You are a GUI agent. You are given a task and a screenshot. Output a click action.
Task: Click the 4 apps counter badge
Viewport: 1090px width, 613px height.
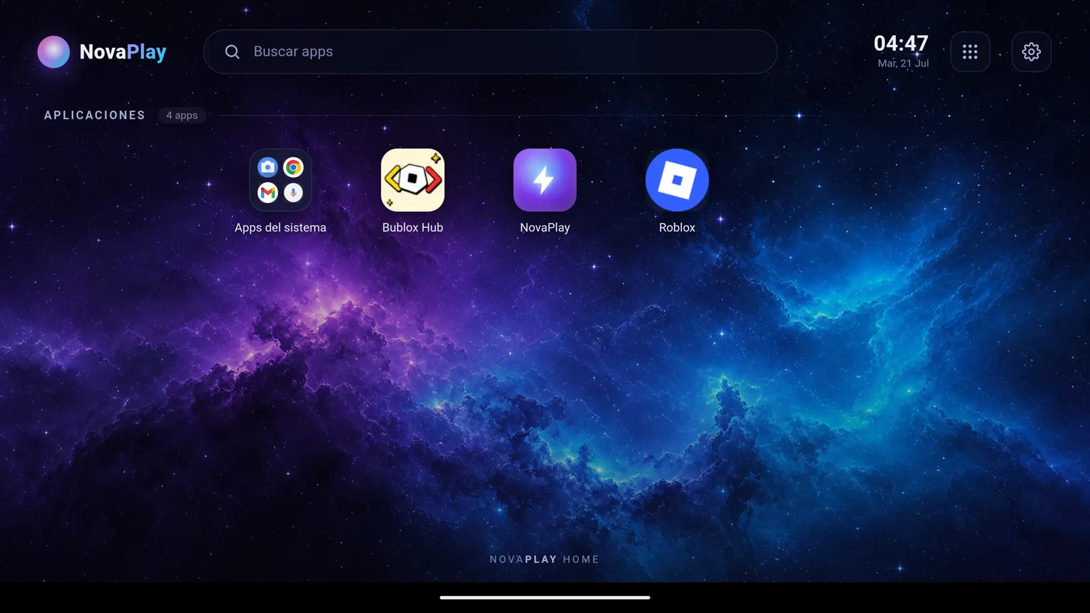(182, 115)
